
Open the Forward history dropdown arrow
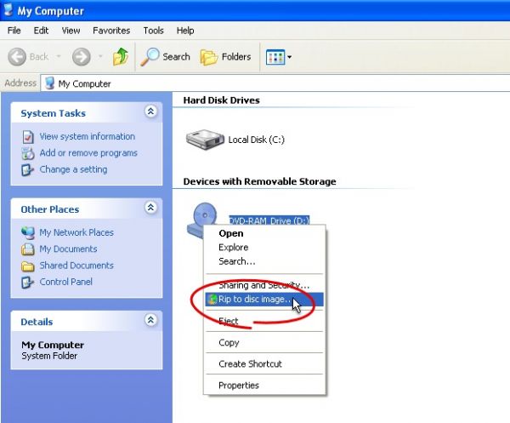coord(100,57)
